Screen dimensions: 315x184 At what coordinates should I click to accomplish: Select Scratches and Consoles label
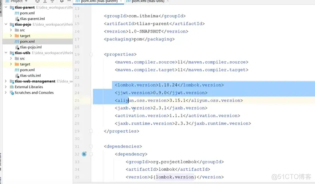point(34,92)
